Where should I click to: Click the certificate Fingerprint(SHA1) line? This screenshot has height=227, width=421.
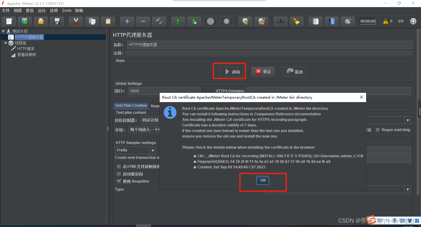point(264,161)
